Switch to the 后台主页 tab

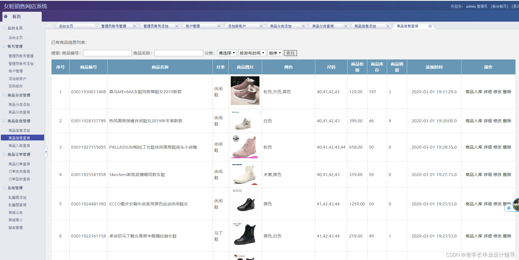[67, 26]
